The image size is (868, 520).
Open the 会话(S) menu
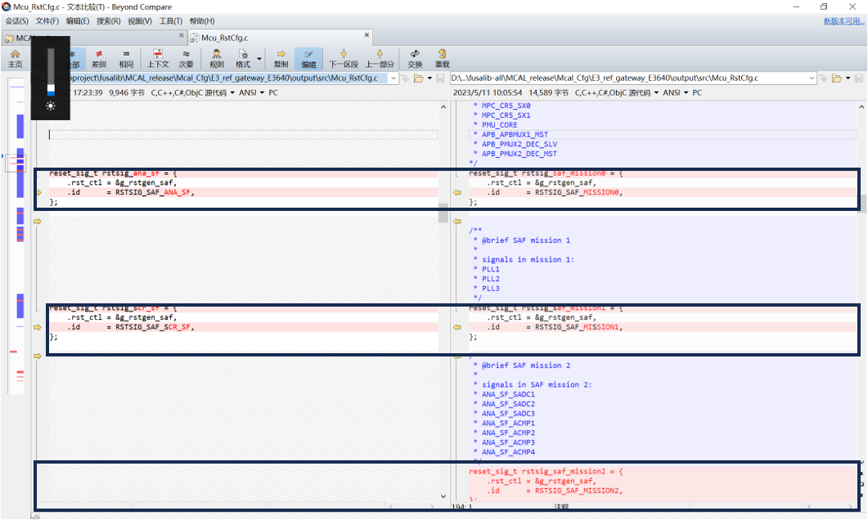point(16,20)
